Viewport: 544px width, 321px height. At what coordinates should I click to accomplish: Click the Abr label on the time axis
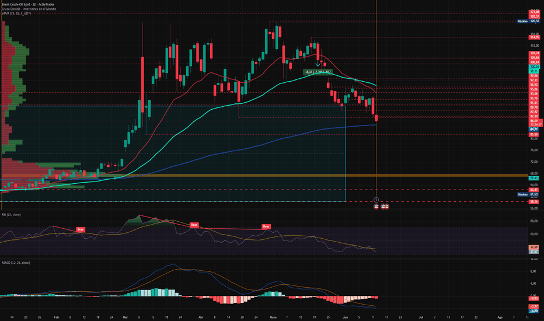201,317
